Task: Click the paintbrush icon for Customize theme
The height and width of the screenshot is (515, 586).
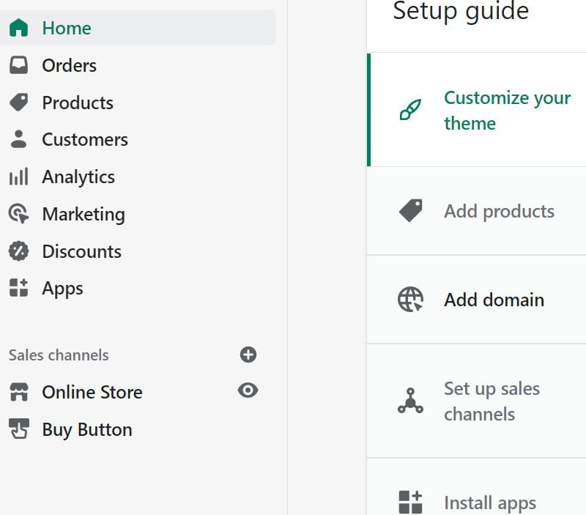Action: [x=410, y=109]
